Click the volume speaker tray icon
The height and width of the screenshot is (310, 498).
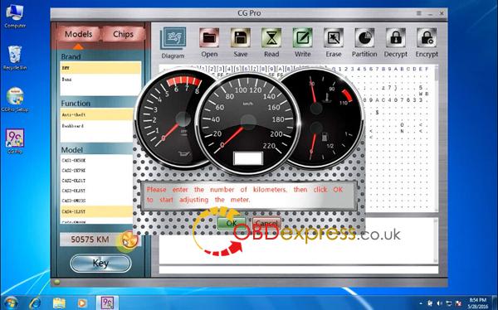[x=440, y=303]
